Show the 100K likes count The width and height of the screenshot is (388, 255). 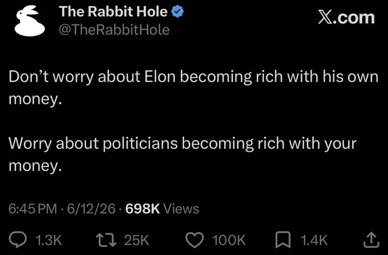(229, 240)
